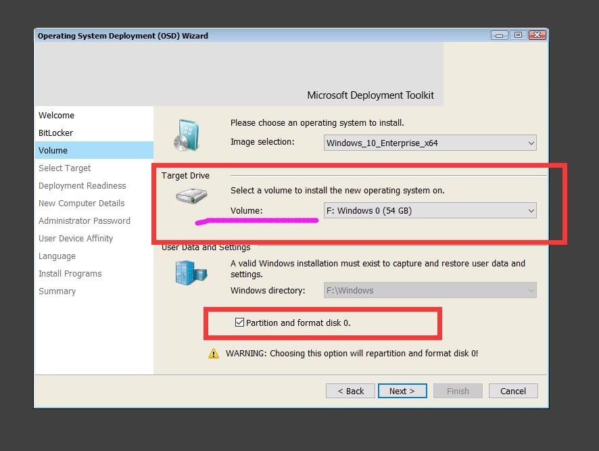599x451 pixels.
Task: Click 'Please choose an operating system' text
Action: coord(317,122)
